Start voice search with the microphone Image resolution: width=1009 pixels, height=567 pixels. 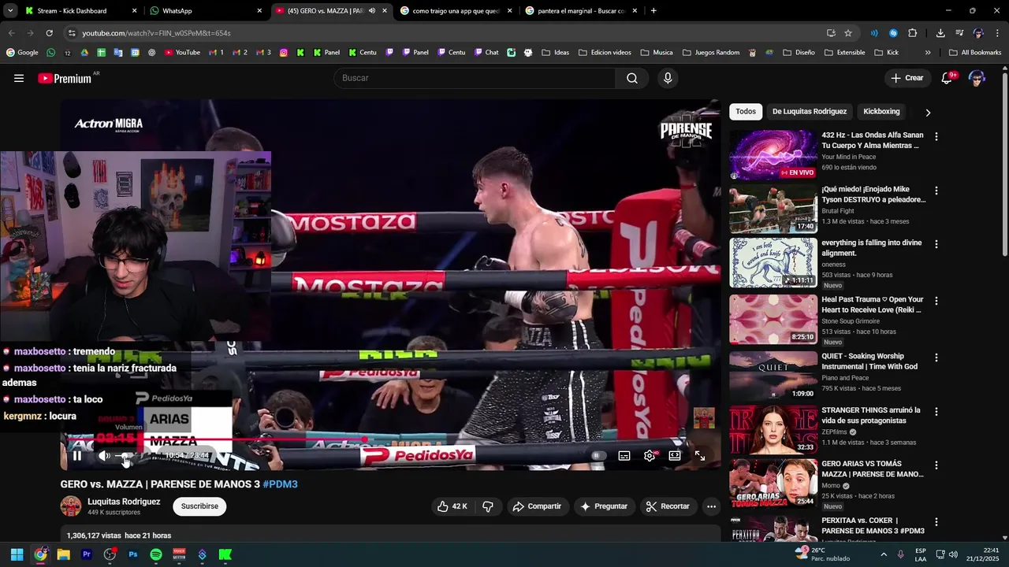tap(668, 78)
